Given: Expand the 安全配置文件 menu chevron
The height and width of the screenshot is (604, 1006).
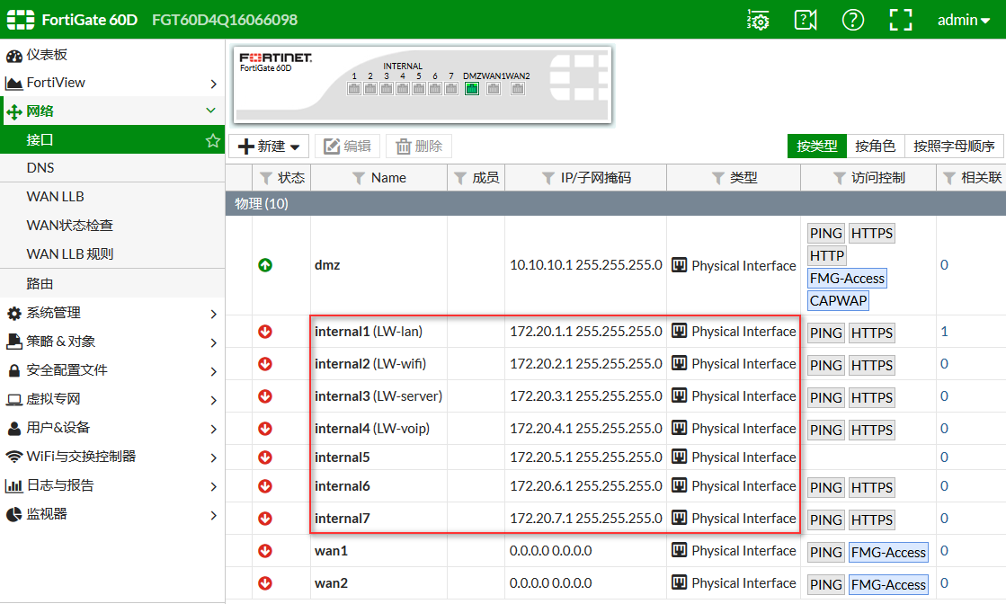Looking at the screenshot, I should coord(214,371).
